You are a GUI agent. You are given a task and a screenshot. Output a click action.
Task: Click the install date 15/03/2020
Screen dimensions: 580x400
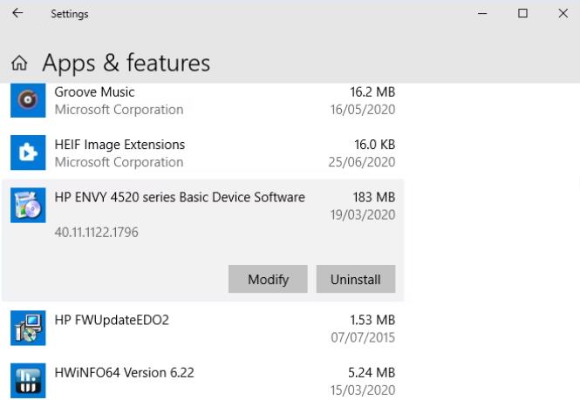click(363, 390)
